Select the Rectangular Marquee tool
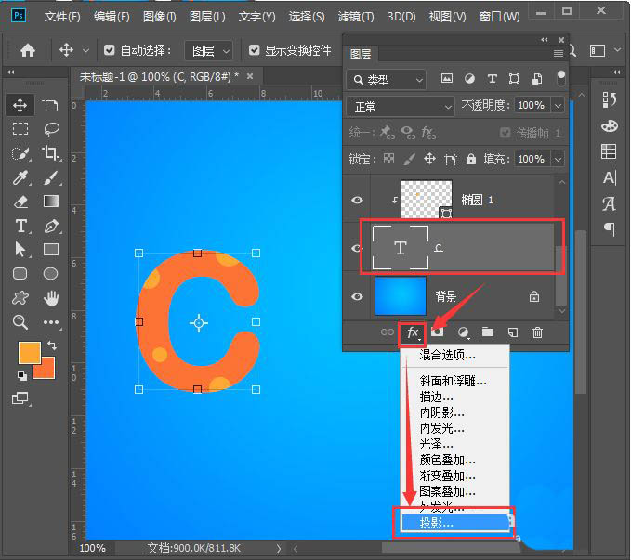The height and width of the screenshot is (560, 631). 20,129
